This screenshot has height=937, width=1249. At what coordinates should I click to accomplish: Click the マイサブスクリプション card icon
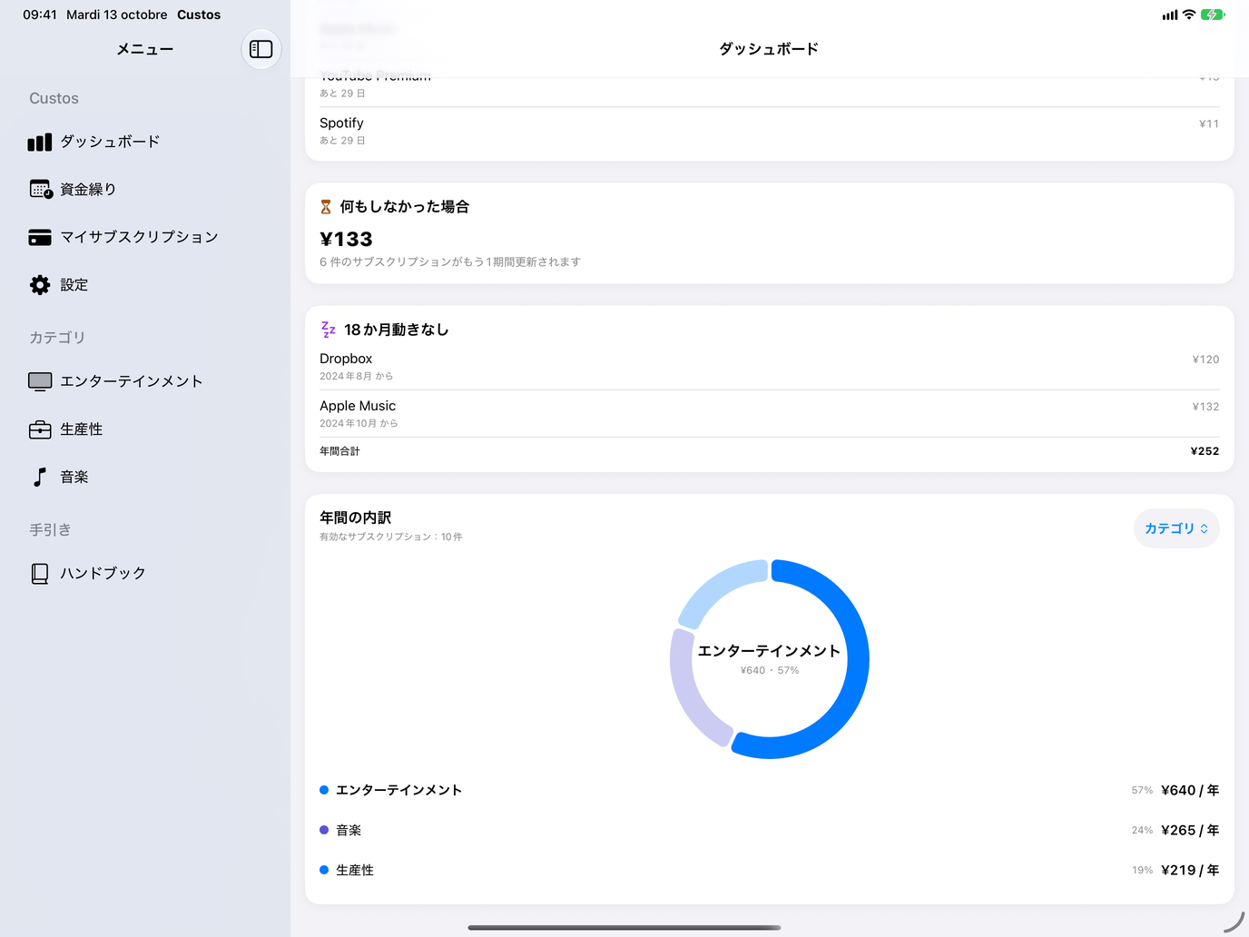[x=40, y=237]
